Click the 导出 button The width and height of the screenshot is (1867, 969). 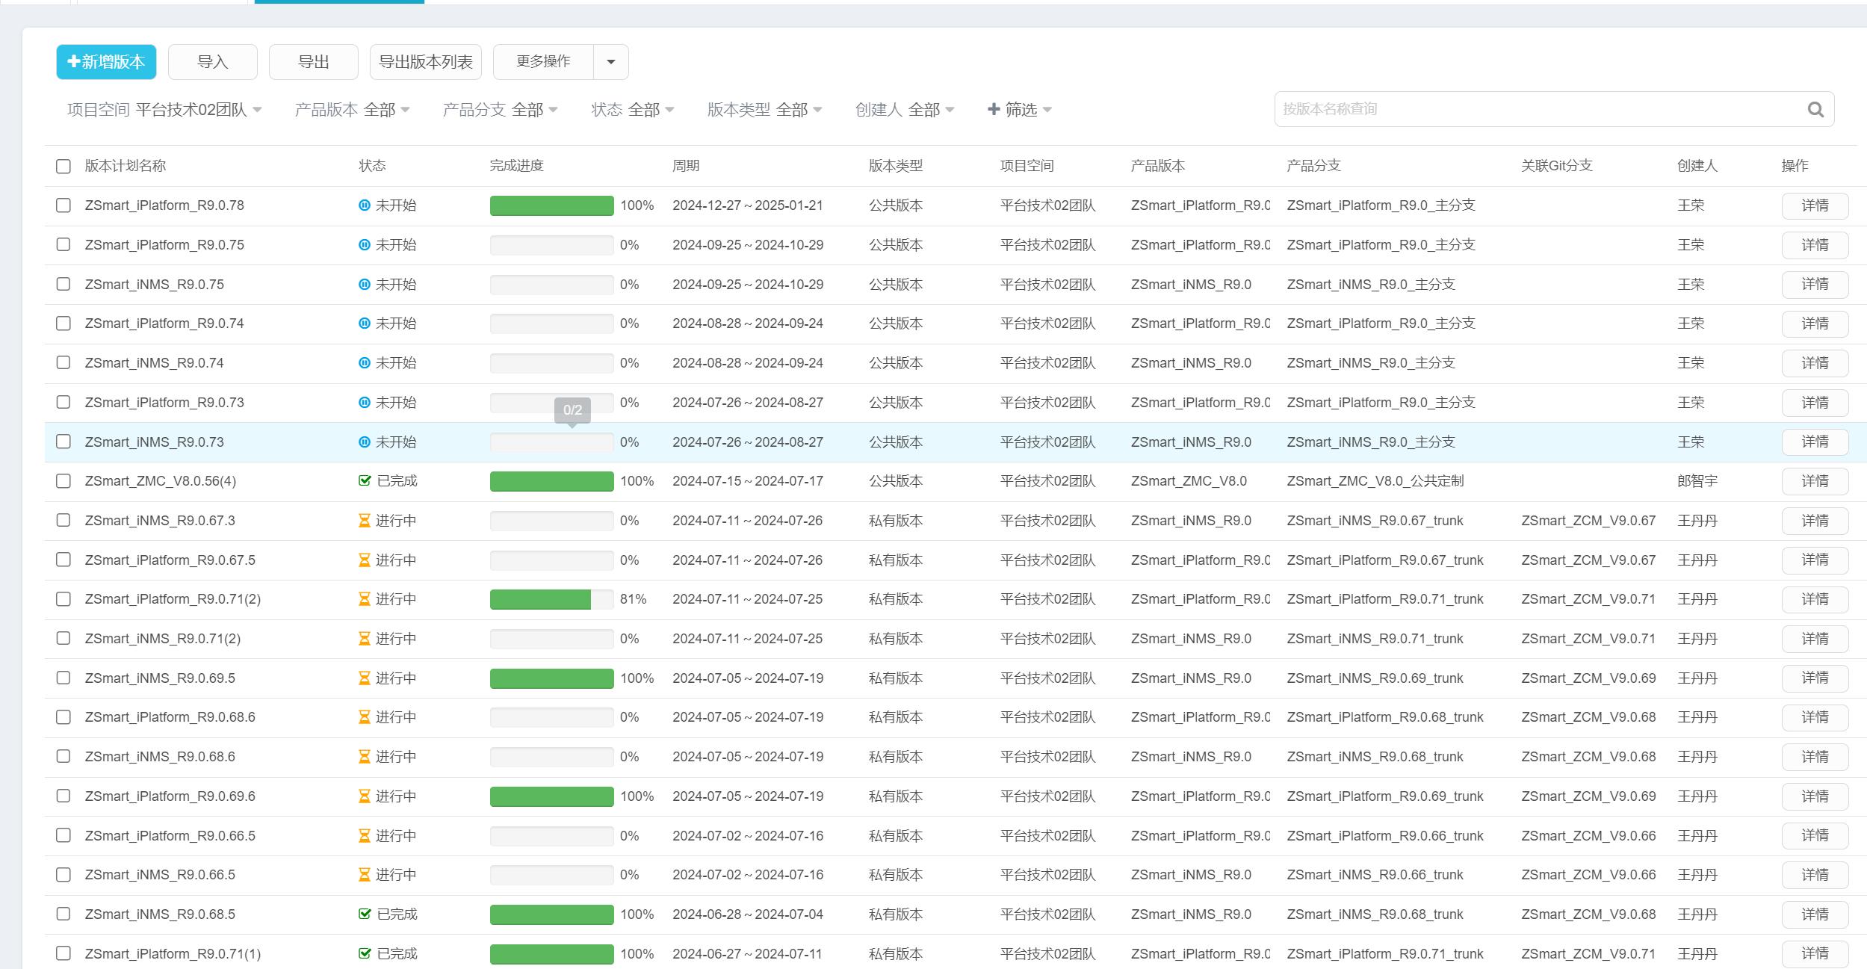(314, 62)
